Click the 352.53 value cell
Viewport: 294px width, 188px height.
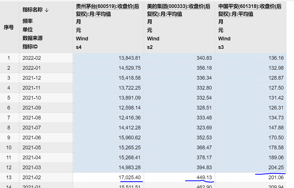tap(204, 138)
